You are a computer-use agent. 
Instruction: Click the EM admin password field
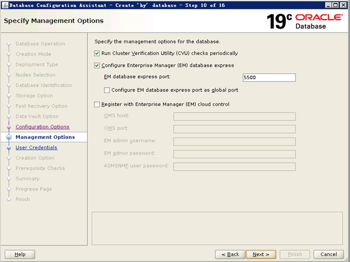tap(235, 154)
